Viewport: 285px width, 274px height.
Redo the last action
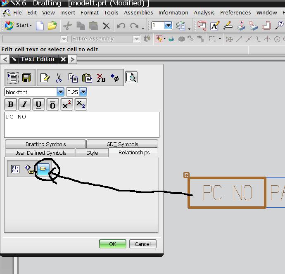pos(134,26)
